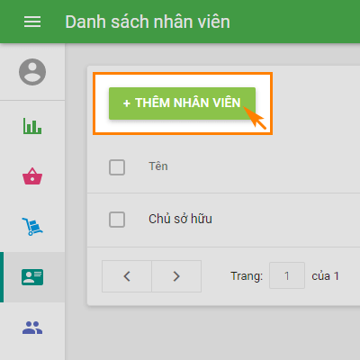The height and width of the screenshot is (360, 360).
Task: Open the Chủ sở hữu employee row
Action: (223, 220)
